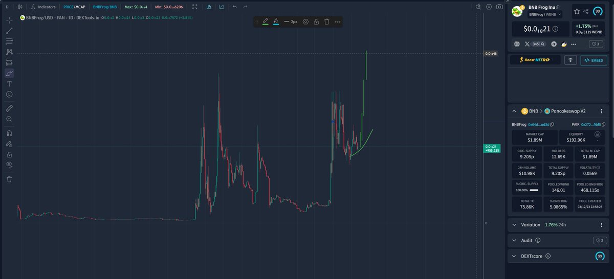Toggle lock all drawings in sidebar
Viewport: 614px width, 279px height.
tap(9, 154)
